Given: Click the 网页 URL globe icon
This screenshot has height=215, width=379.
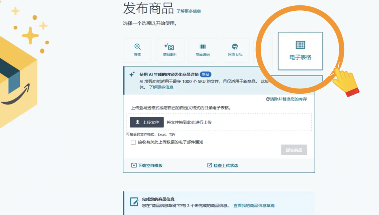Looking at the screenshot, I should 235,46.
